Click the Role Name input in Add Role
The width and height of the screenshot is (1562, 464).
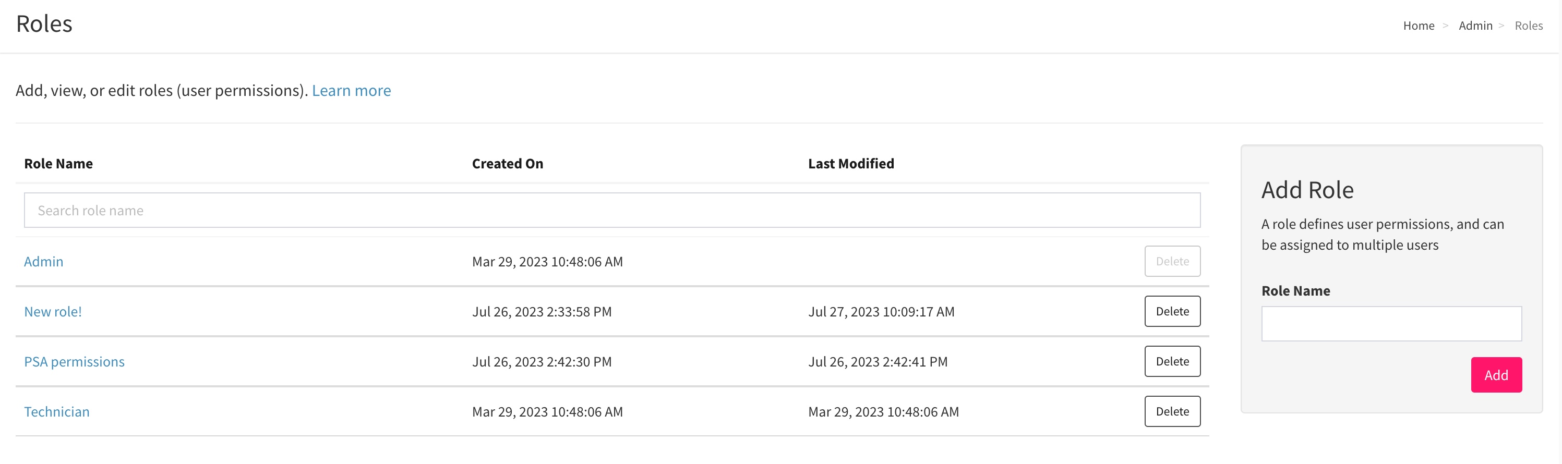[1390, 323]
